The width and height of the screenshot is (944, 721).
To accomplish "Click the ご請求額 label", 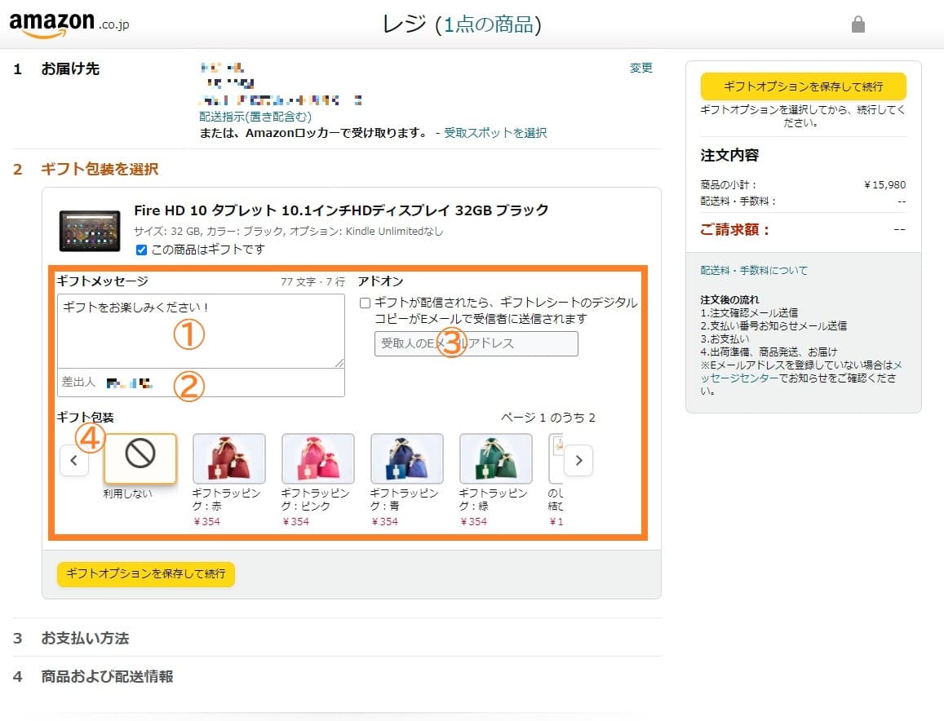I will (x=734, y=229).
